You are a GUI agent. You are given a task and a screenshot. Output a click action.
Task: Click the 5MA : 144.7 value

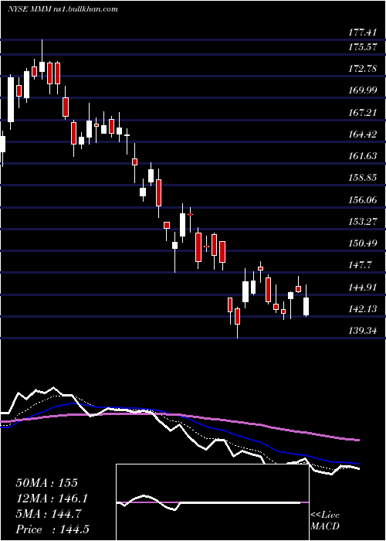[49, 514]
